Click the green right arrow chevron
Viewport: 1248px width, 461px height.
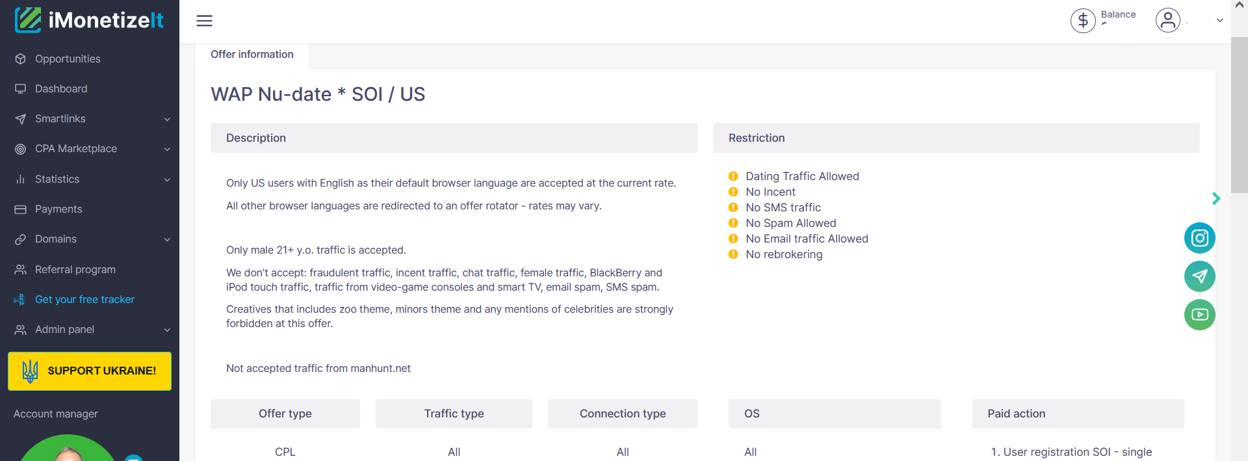tap(1215, 198)
